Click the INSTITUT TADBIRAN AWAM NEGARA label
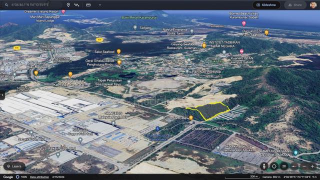320x180 pixels. click(224, 44)
